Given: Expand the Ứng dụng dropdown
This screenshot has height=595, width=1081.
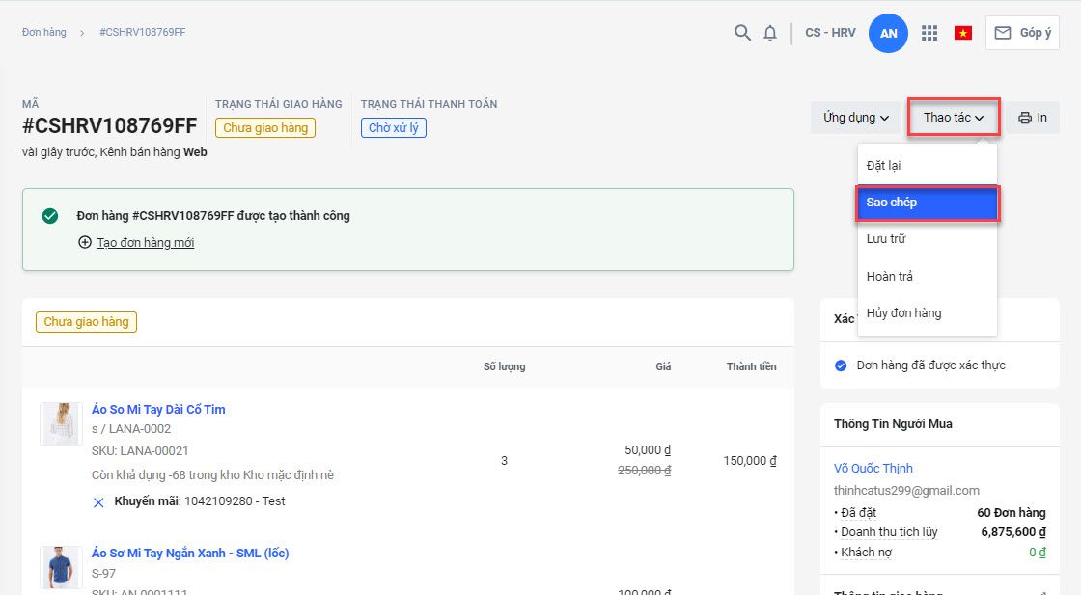Looking at the screenshot, I should [855, 118].
